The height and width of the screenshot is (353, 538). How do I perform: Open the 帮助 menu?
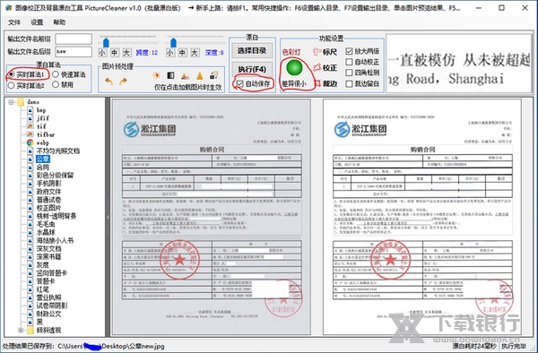click(59, 22)
